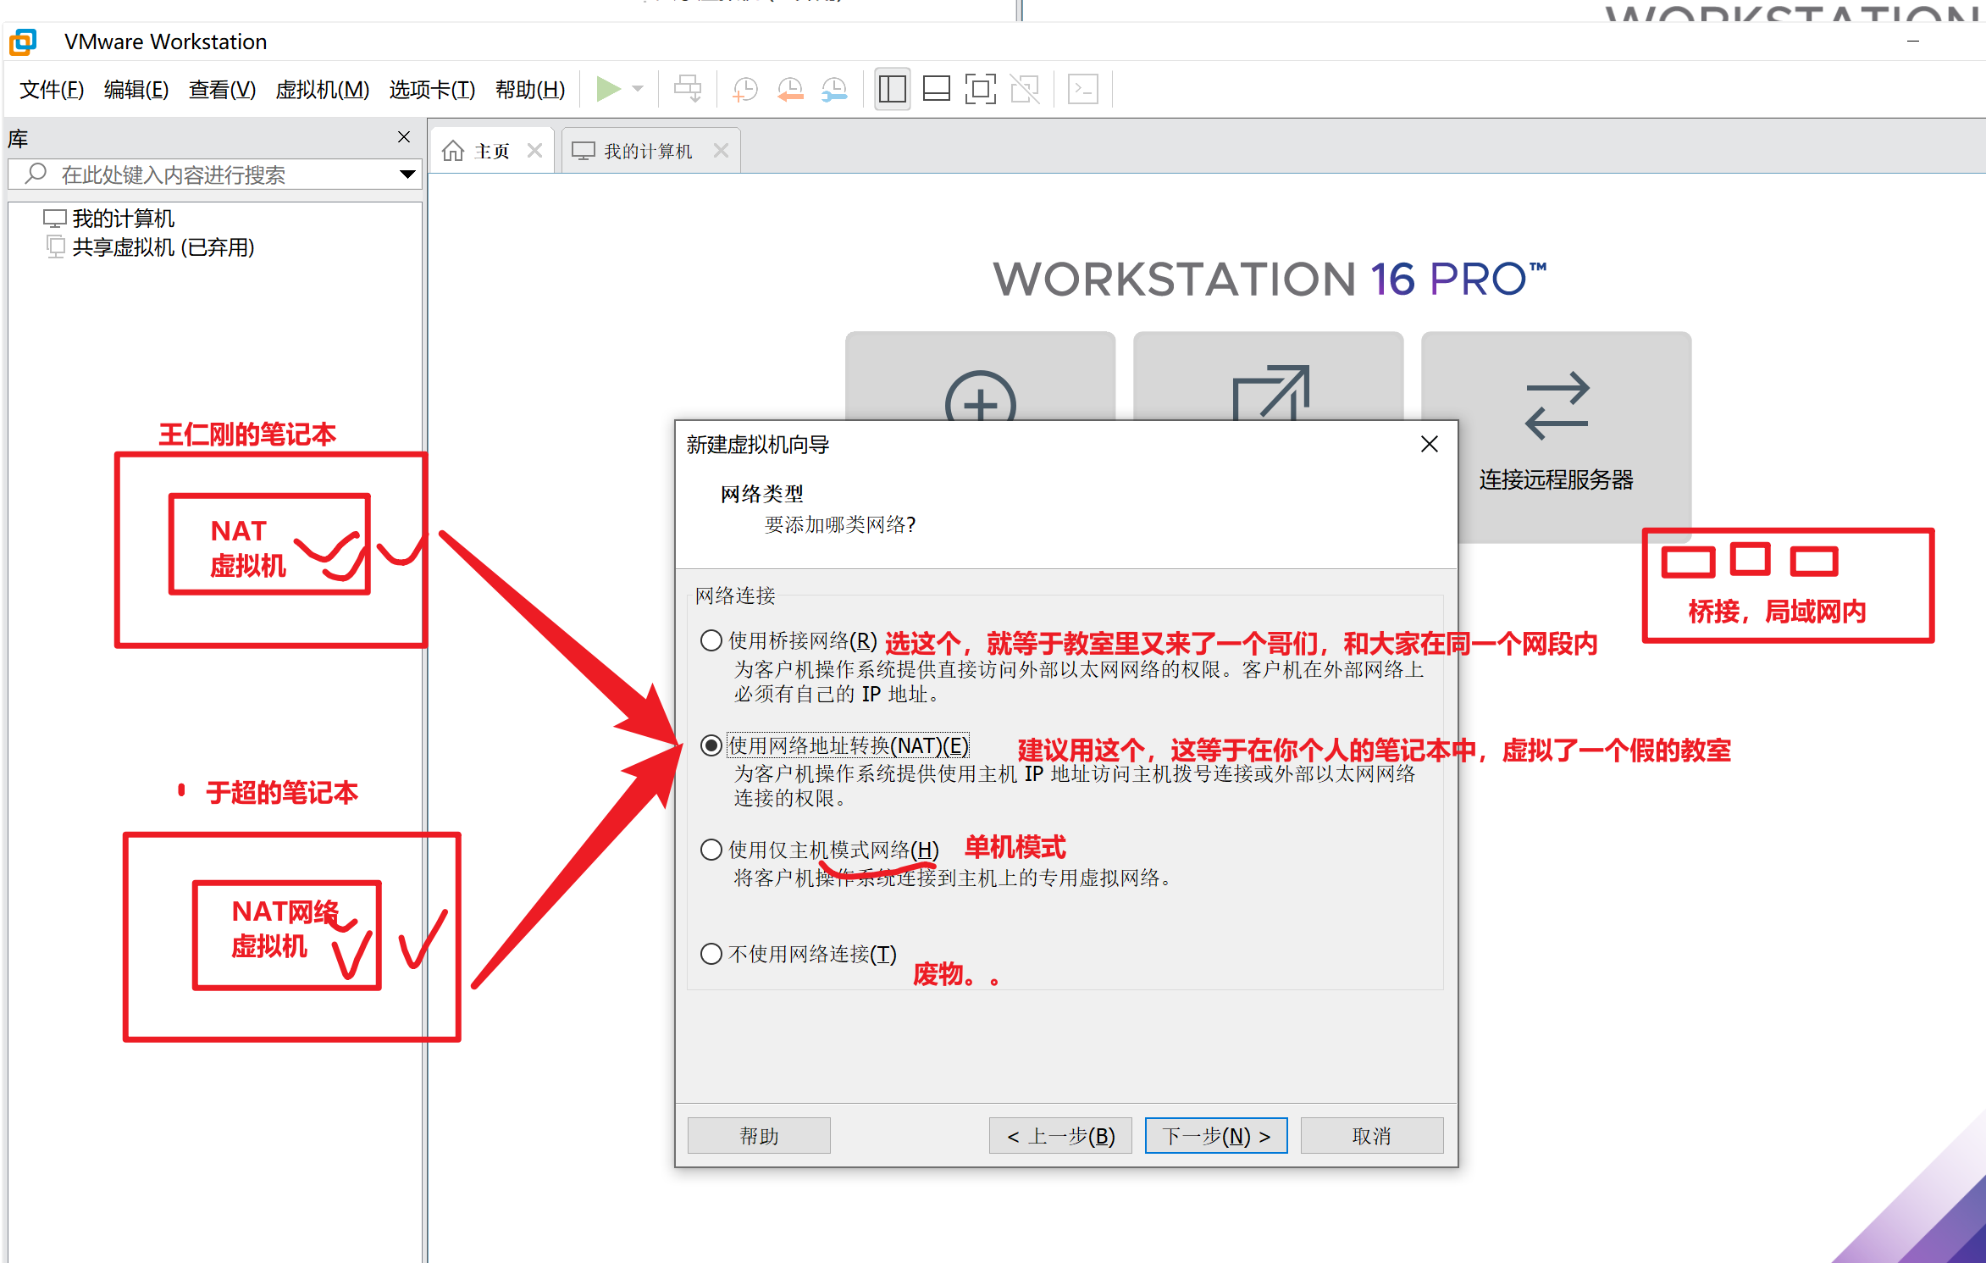This screenshot has height=1263, width=1986.
Task: Open the console view toolbar icon
Action: [x=1083, y=89]
